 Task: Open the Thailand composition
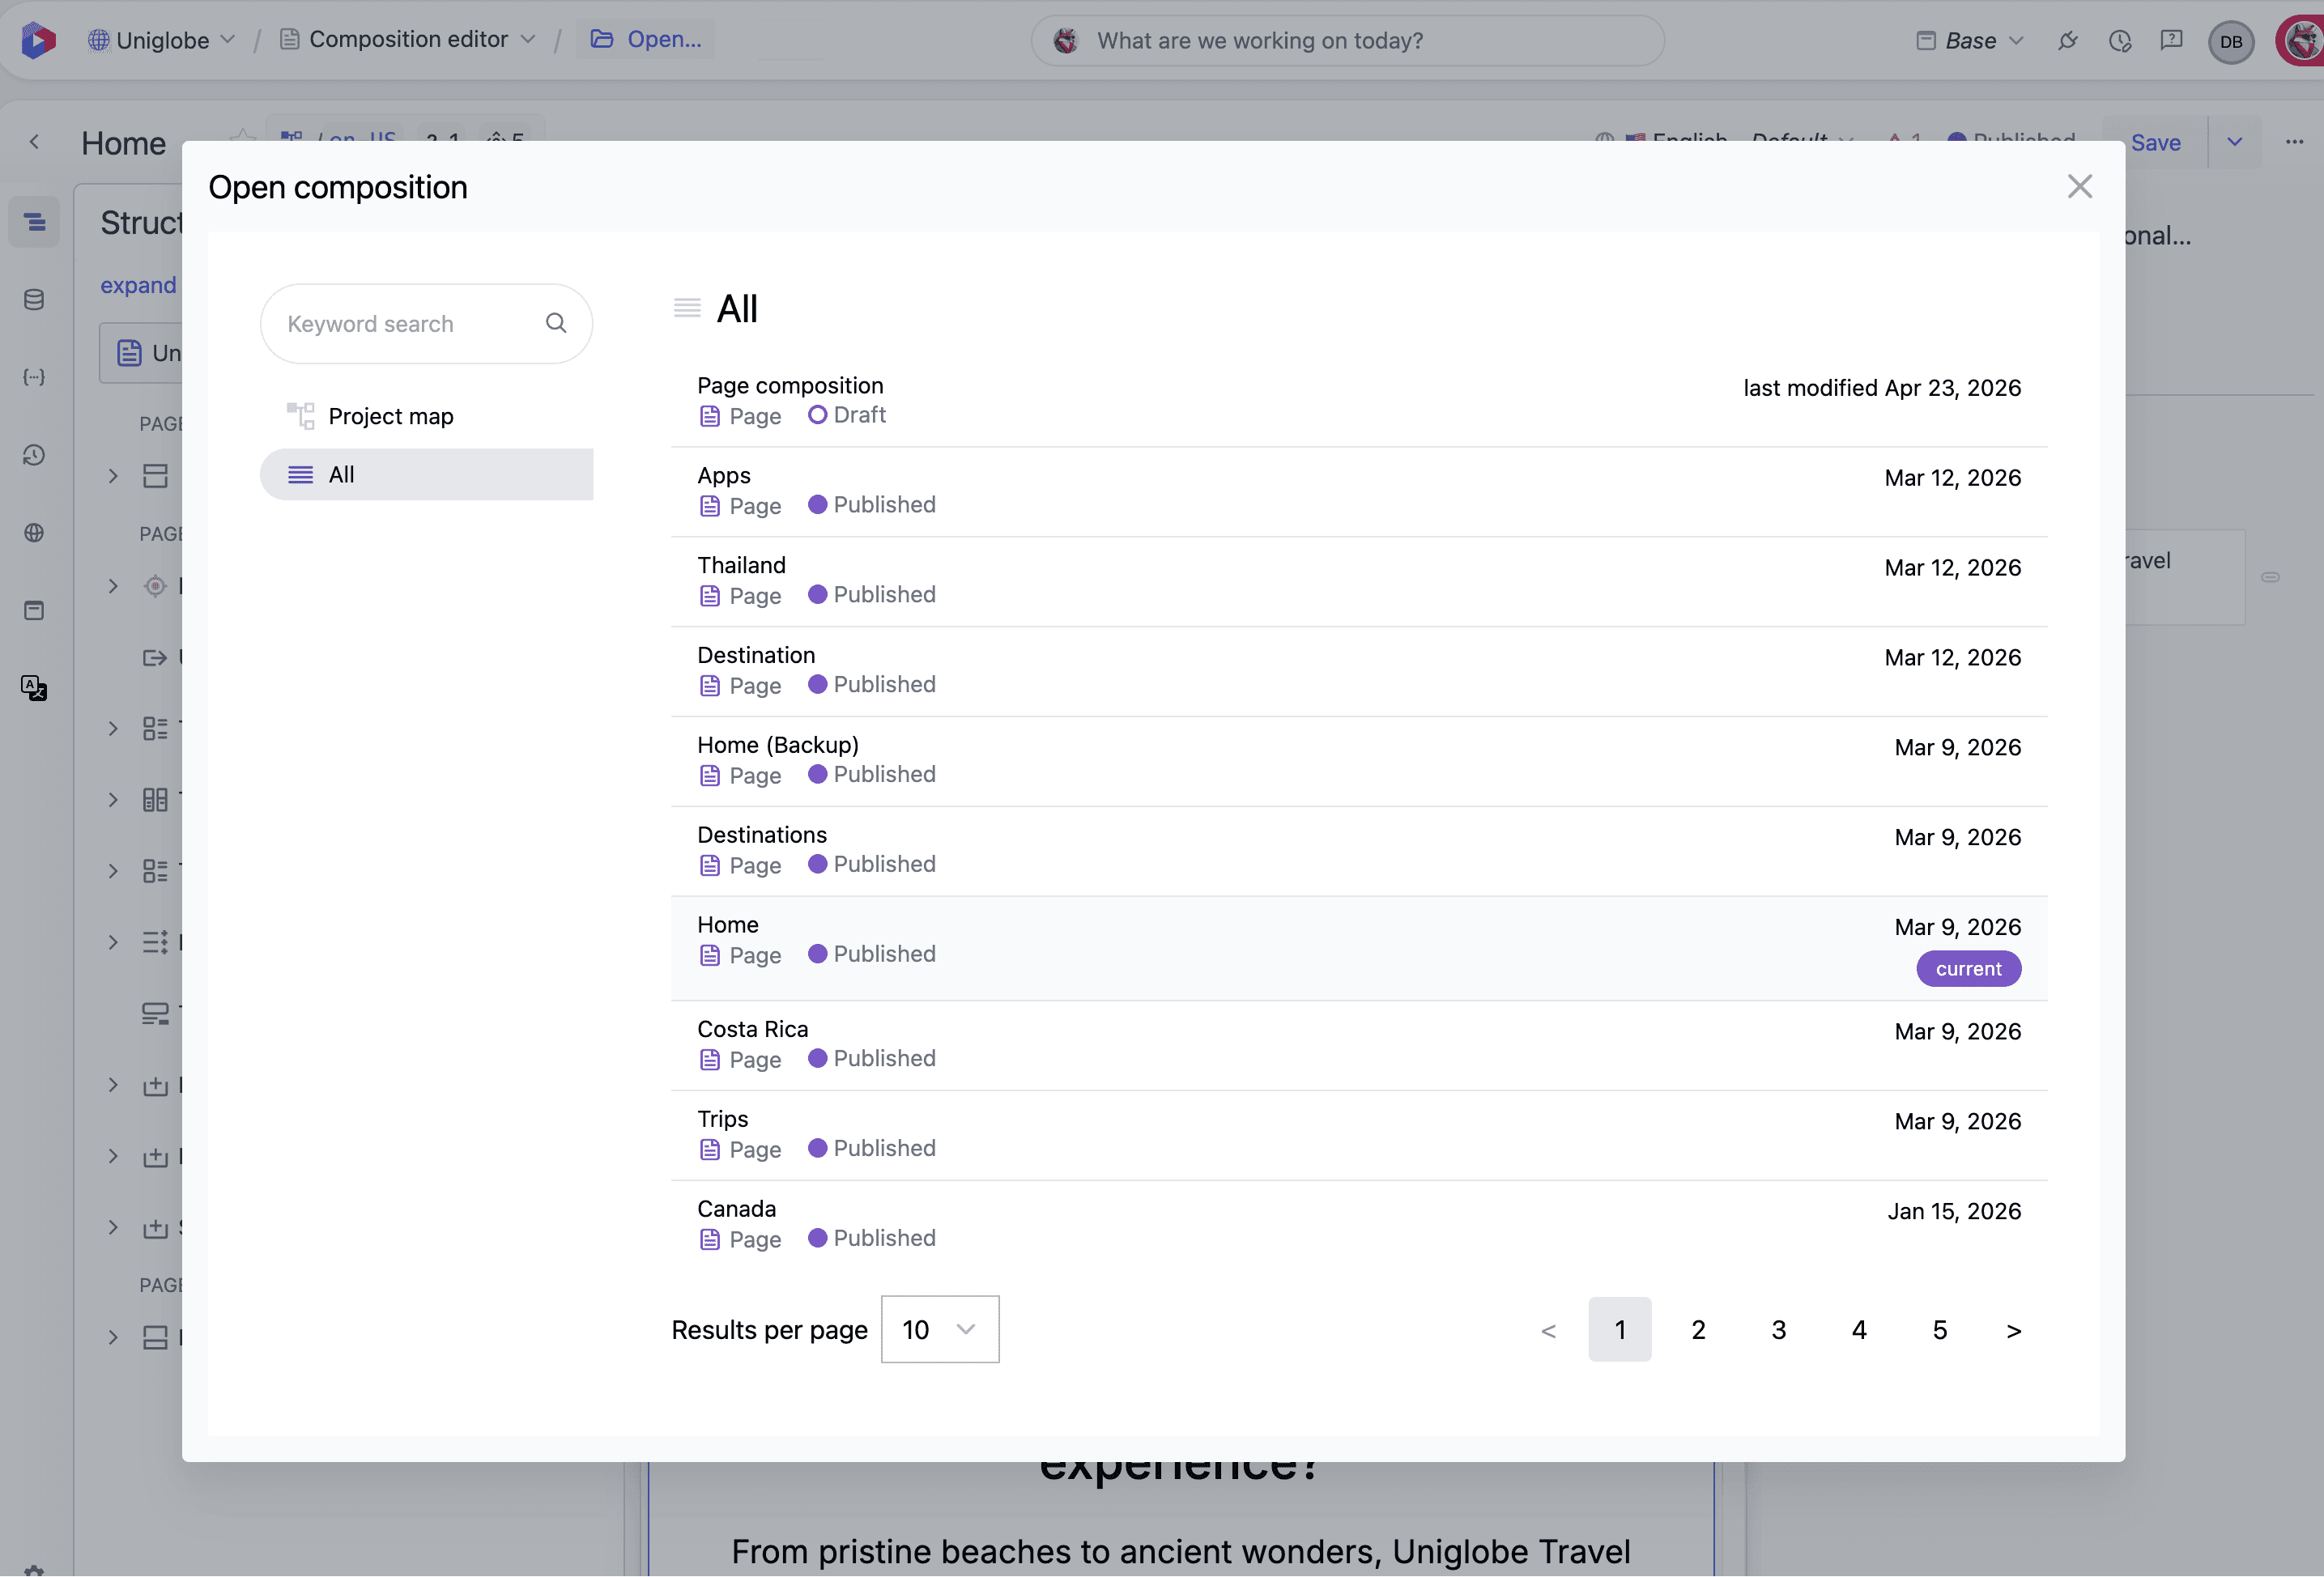coord(1359,581)
